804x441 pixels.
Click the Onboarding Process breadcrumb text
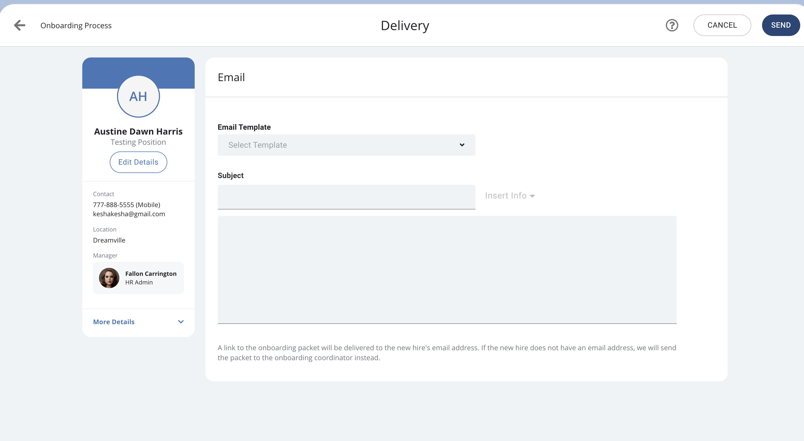(76, 25)
